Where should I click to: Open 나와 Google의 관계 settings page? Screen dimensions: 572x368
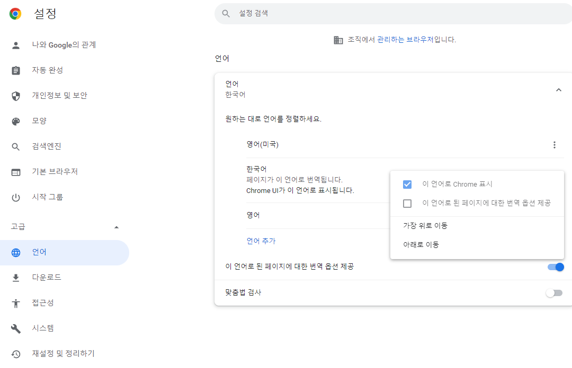tap(64, 45)
